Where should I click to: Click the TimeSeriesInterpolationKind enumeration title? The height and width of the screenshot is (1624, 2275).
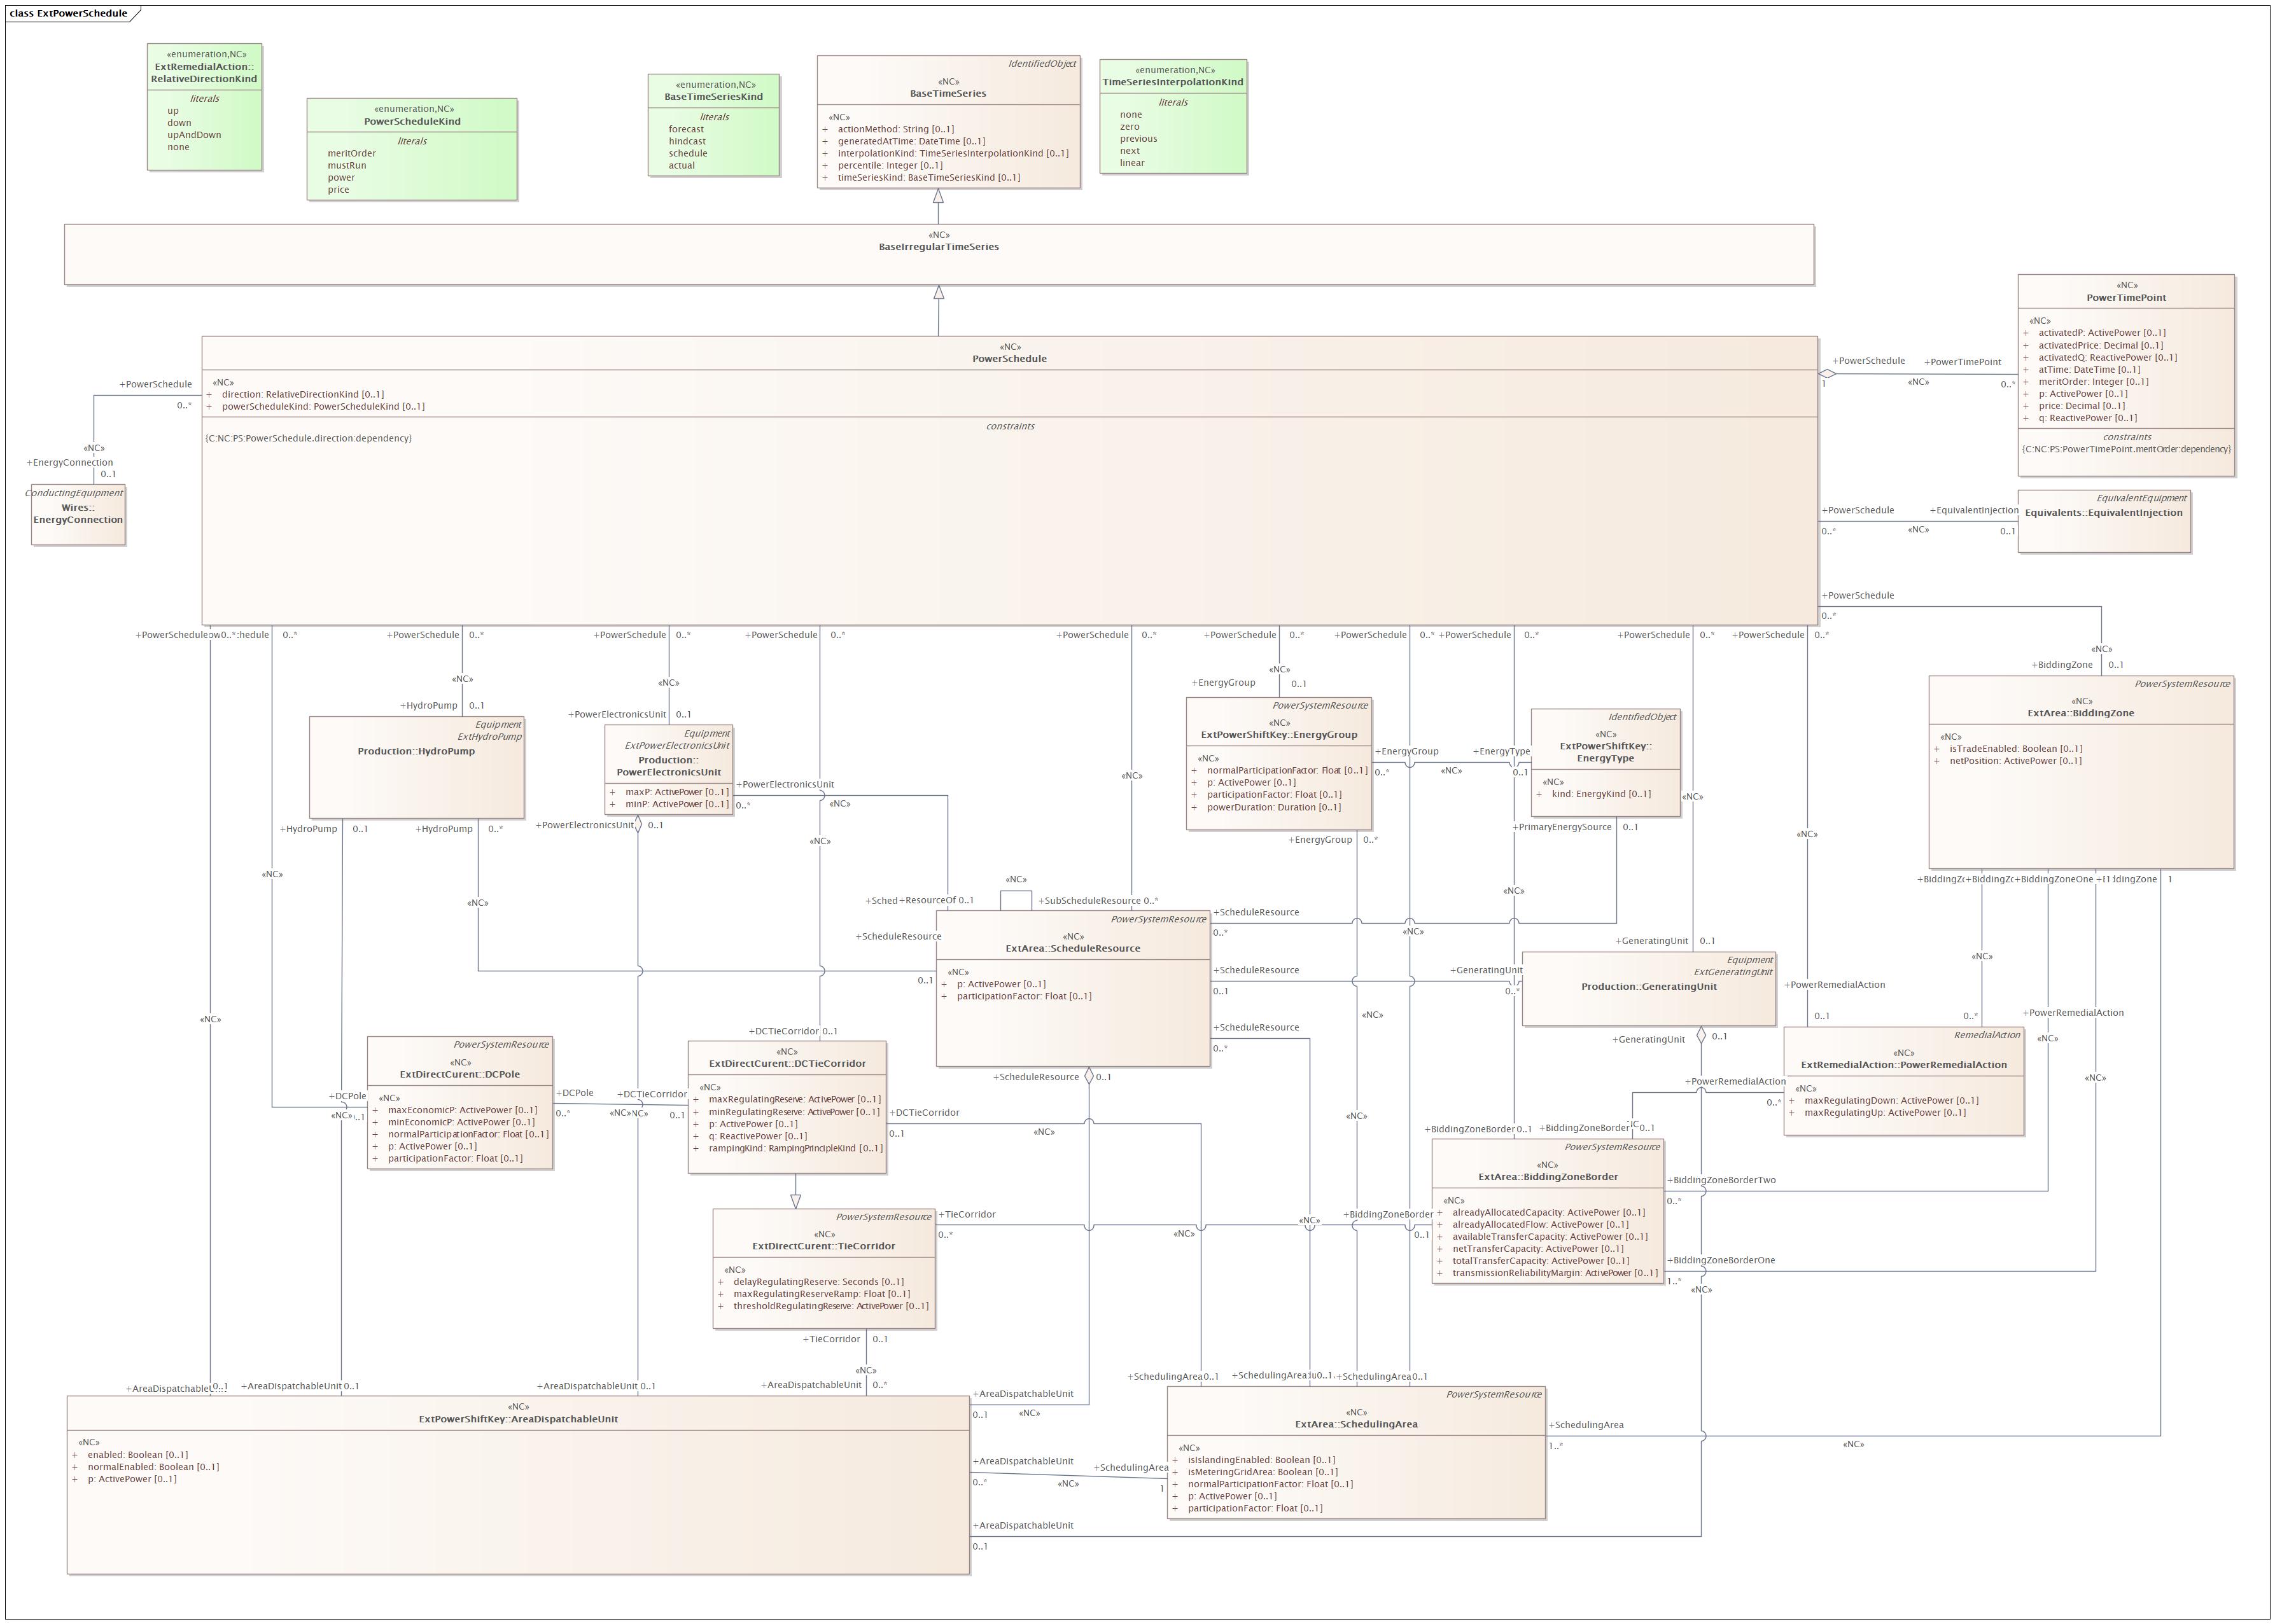tap(1173, 82)
